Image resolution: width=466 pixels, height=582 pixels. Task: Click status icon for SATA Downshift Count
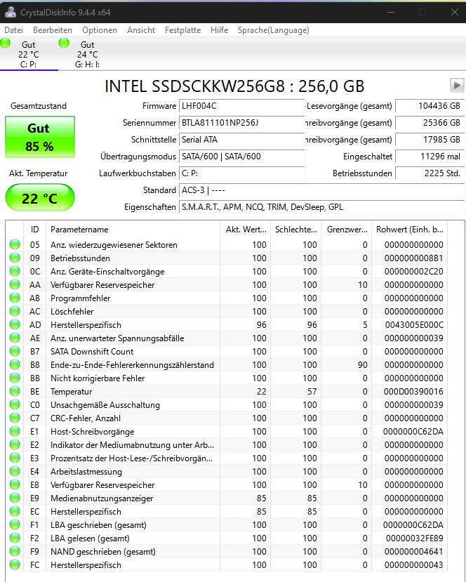(x=15, y=352)
